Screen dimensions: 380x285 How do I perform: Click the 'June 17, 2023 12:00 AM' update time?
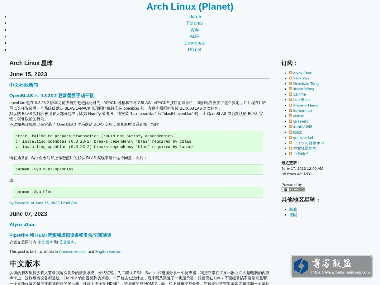pyautogui.click(x=302, y=168)
